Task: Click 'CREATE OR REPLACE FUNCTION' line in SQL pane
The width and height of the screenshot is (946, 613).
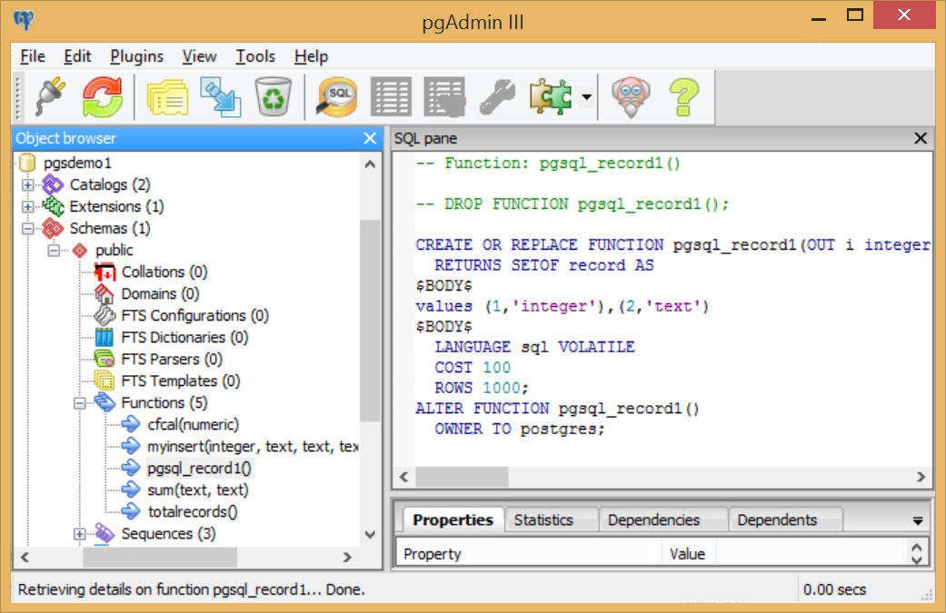Action: (672, 244)
